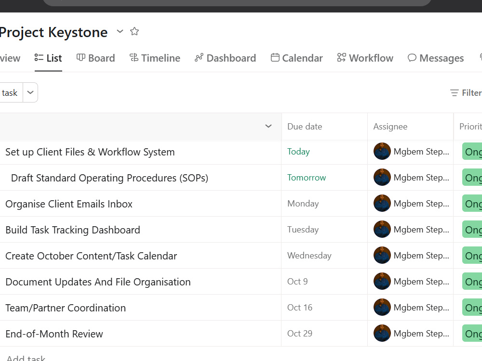The height and width of the screenshot is (361, 482).
Task: Click assignee name in October Content/Task Calendar row
Action: coord(421,256)
